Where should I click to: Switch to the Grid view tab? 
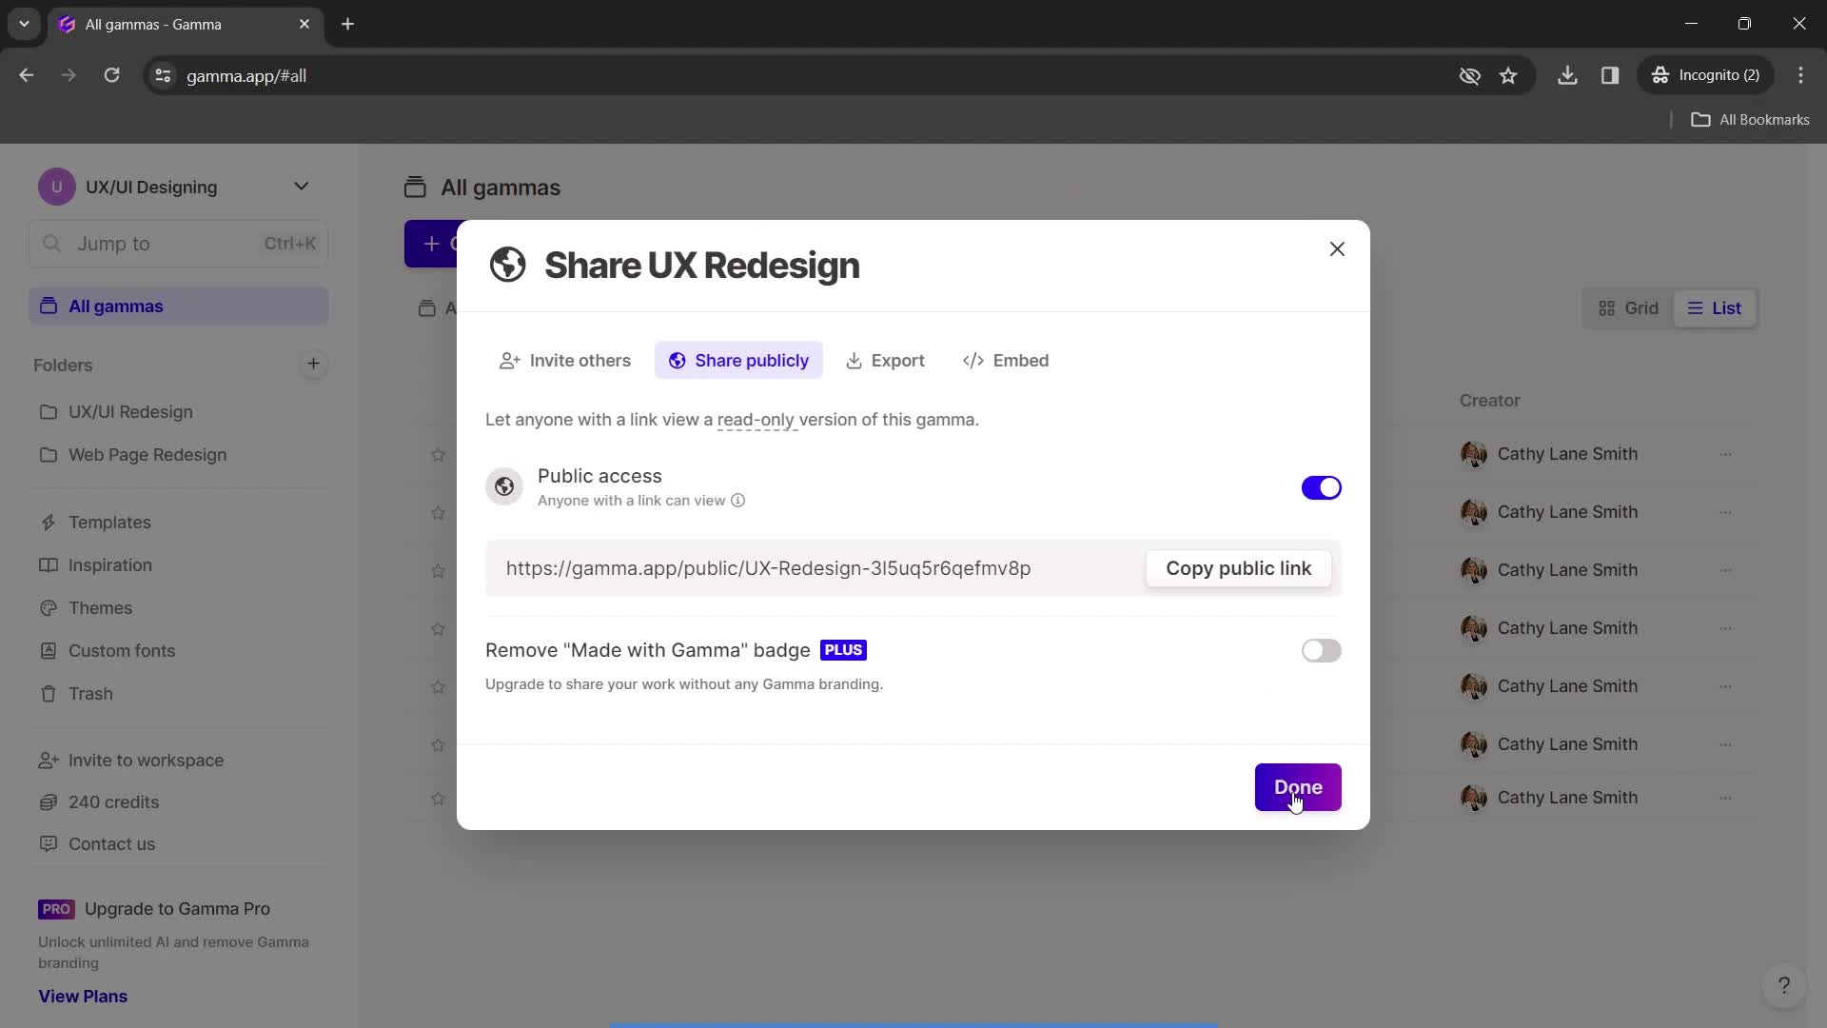[x=1629, y=307]
